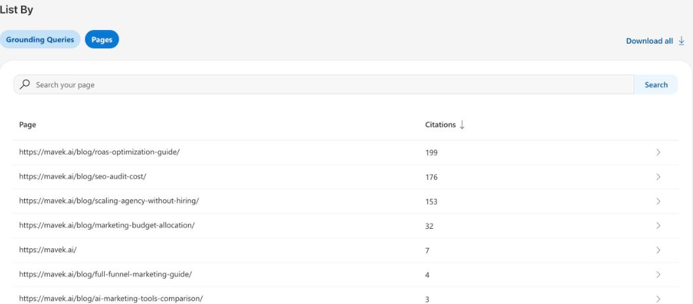693x304 pixels.
Task: Click the download arrow icon
Action: point(681,41)
